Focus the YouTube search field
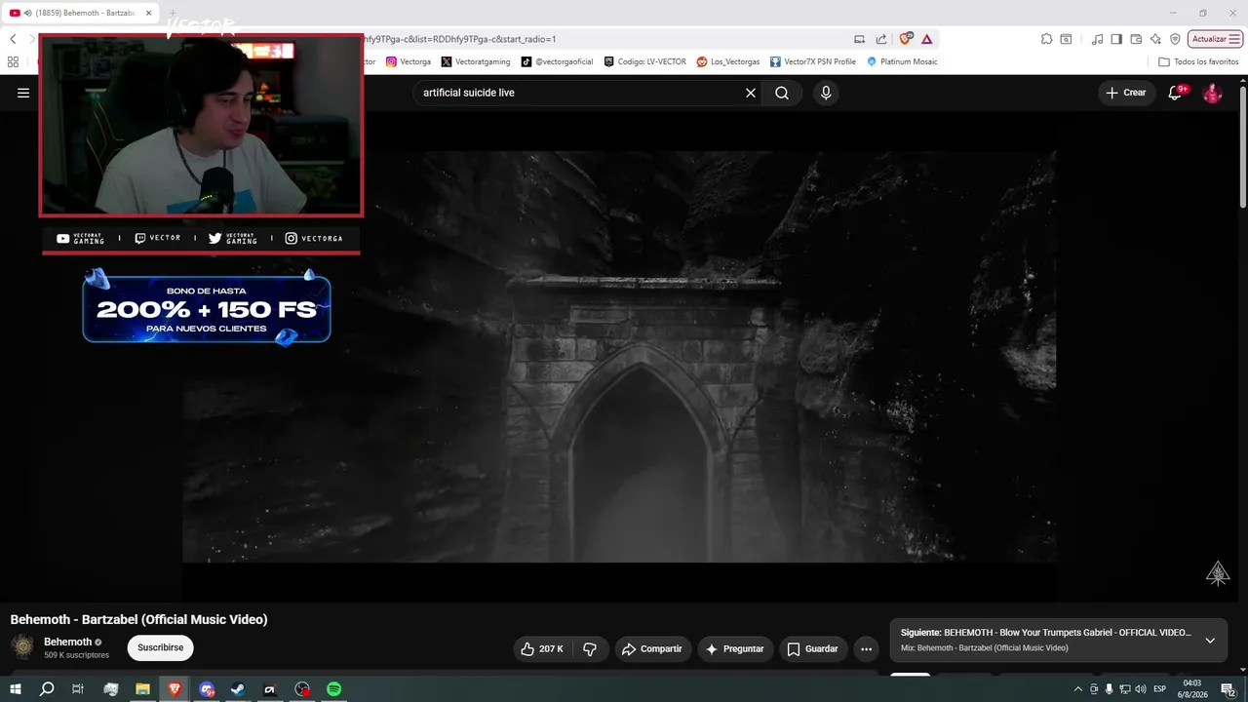This screenshot has height=702, width=1248. tap(580, 93)
